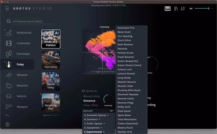Select the Reverb Only mode
This screenshot has height=134, width=217.
coord(91,96)
